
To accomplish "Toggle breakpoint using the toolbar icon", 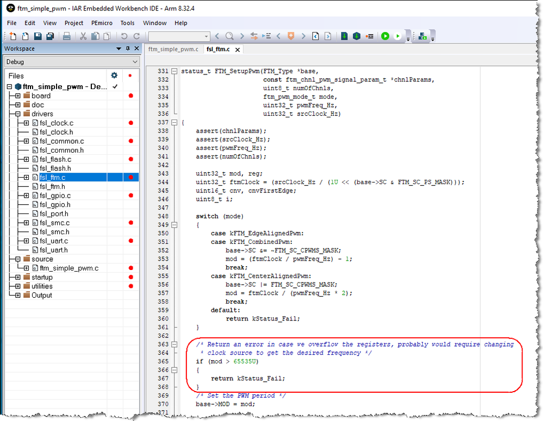I will tap(370, 36).
